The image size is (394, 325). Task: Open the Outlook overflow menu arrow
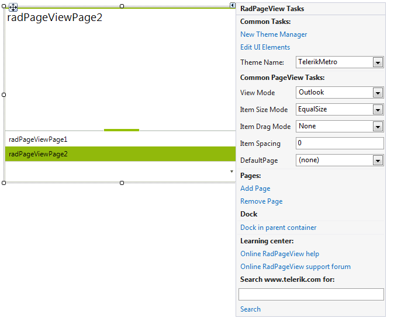pos(231,172)
